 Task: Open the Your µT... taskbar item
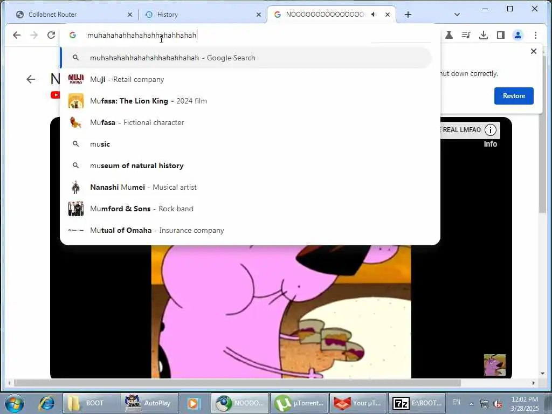pyautogui.click(x=358, y=403)
